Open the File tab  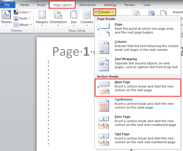pyautogui.click(x=8, y=5)
